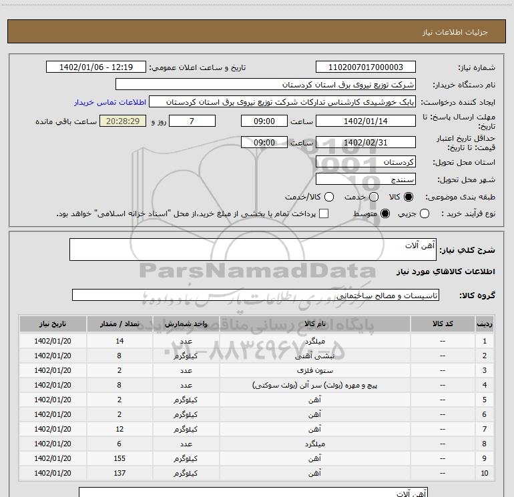Click the public announcement date field 1402/01/06 - 12:19

click(x=96, y=67)
